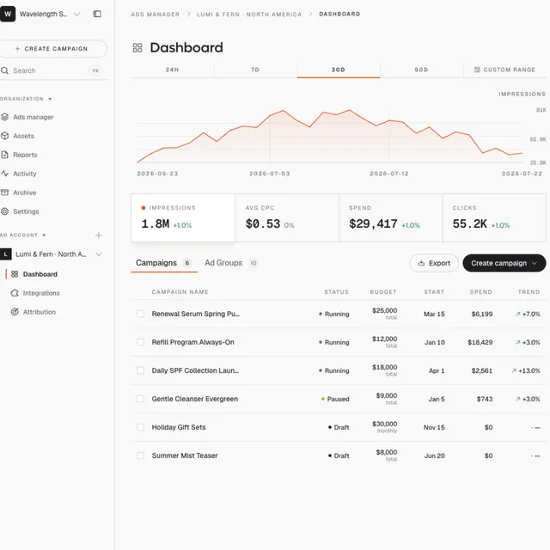
Task: Open the Create campaign dropdown arrow
Action: click(x=535, y=263)
